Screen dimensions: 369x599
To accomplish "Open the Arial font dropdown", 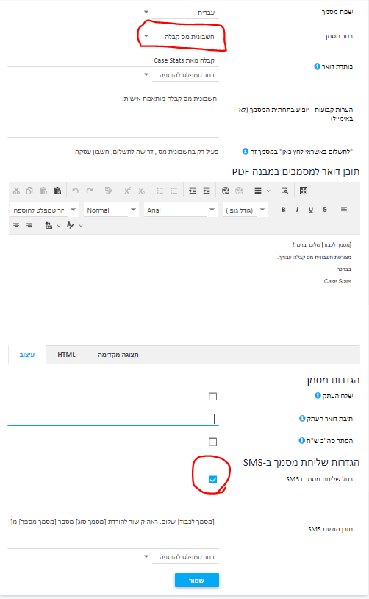I will tap(180, 210).
